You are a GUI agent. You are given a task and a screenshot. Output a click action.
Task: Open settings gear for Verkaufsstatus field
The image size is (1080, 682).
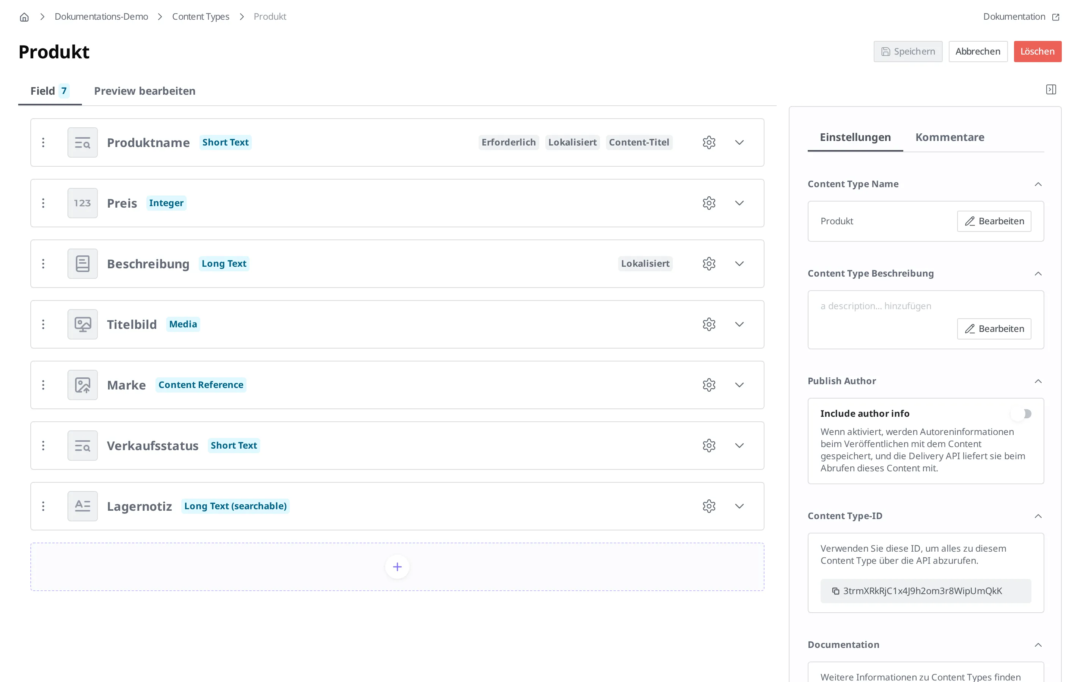[x=709, y=446]
